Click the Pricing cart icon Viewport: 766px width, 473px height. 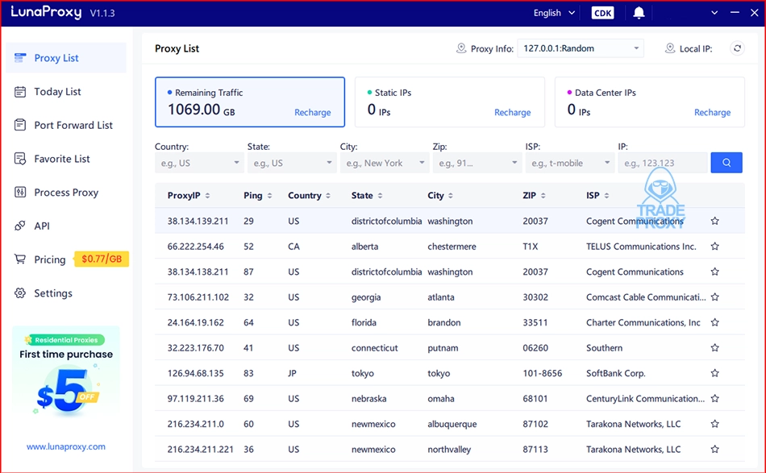pyautogui.click(x=20, y=259)
